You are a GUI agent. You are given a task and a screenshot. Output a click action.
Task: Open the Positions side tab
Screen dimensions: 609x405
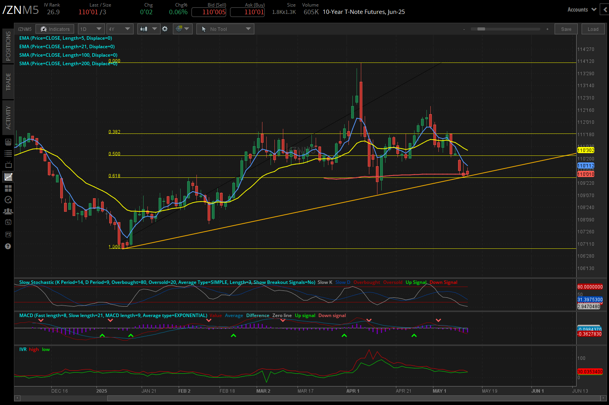click(8, 46)
